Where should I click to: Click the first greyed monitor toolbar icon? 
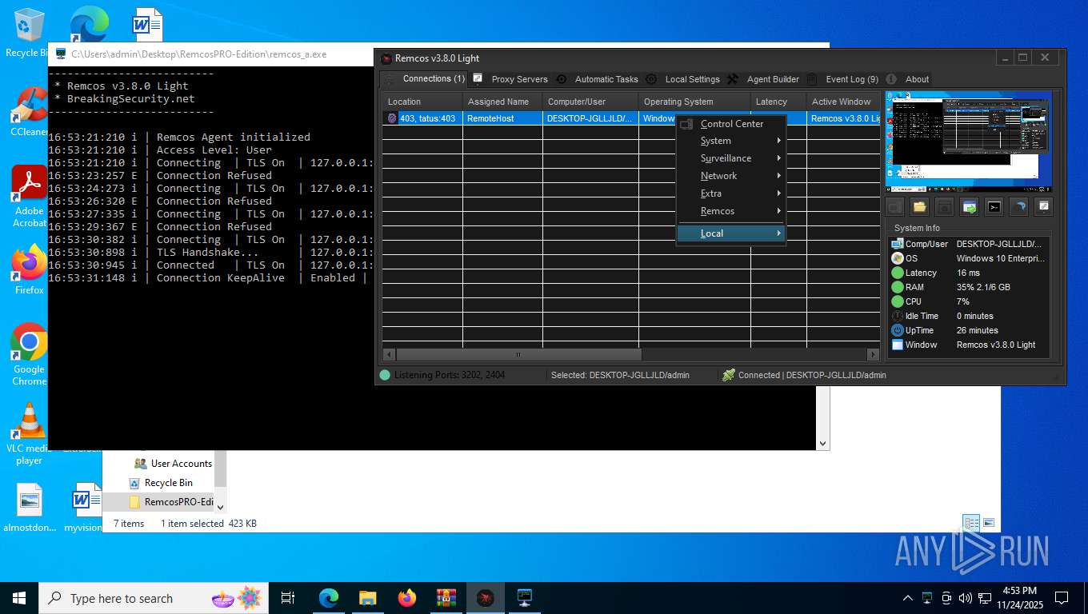pyautogui.click(x=894, y=207)
